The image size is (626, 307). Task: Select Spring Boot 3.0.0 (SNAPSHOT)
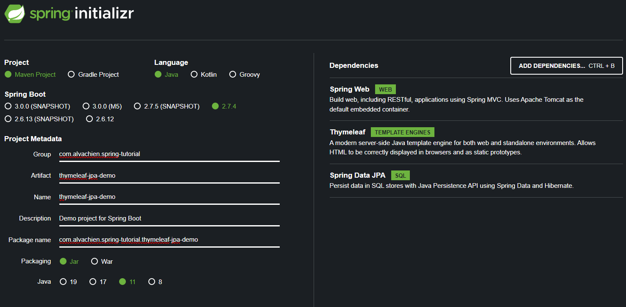click(37, 106)
